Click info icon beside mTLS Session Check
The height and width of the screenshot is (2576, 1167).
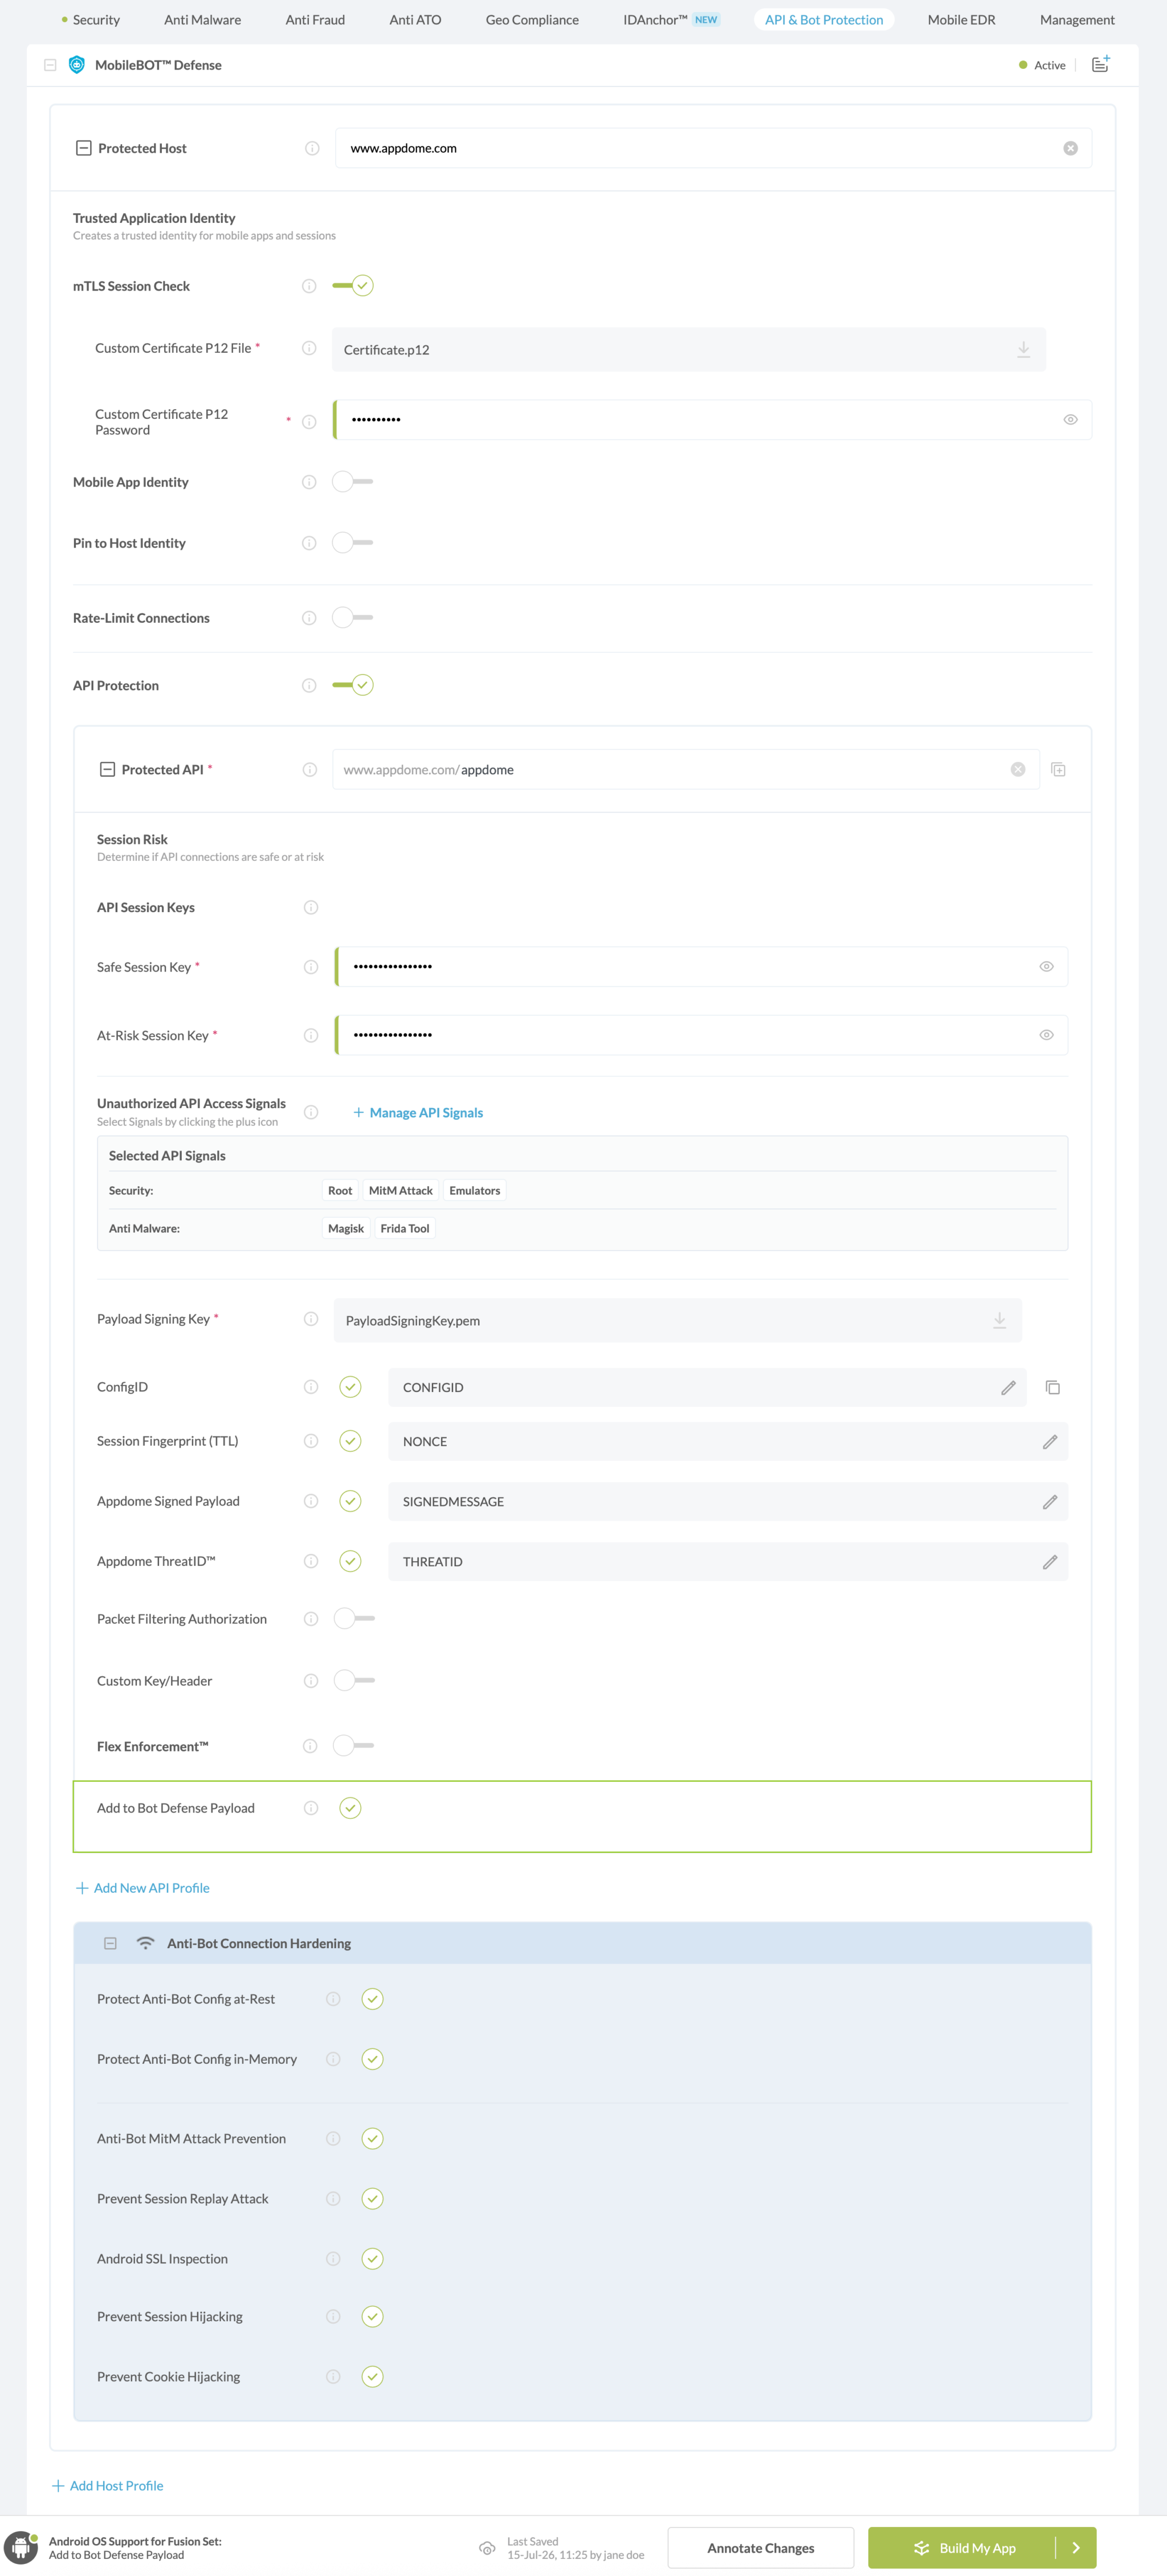[x=309, y=286]
